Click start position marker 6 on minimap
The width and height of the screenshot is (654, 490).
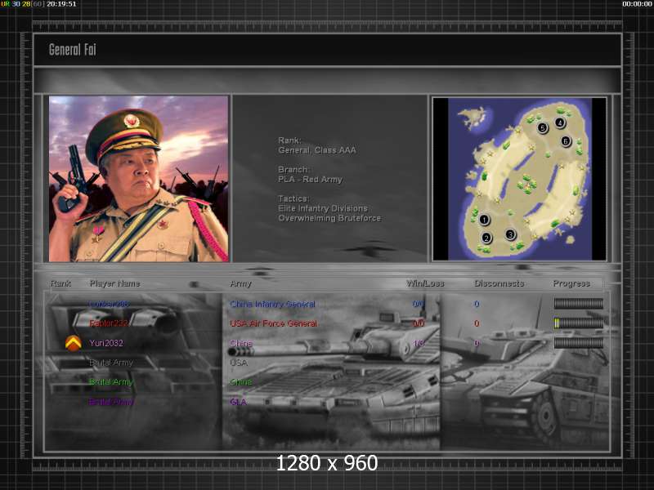pyautogui.click(x=566, y=141)
